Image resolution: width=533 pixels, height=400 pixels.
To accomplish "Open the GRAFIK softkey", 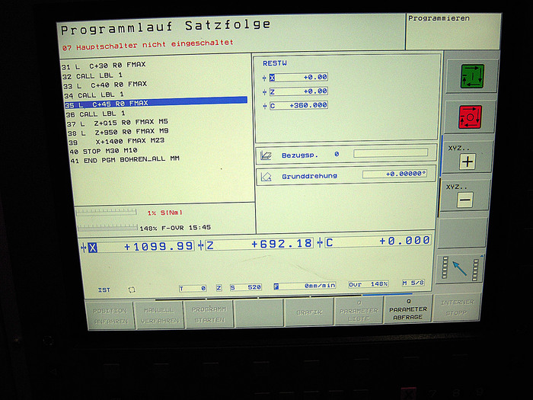I will coord(308,312).
